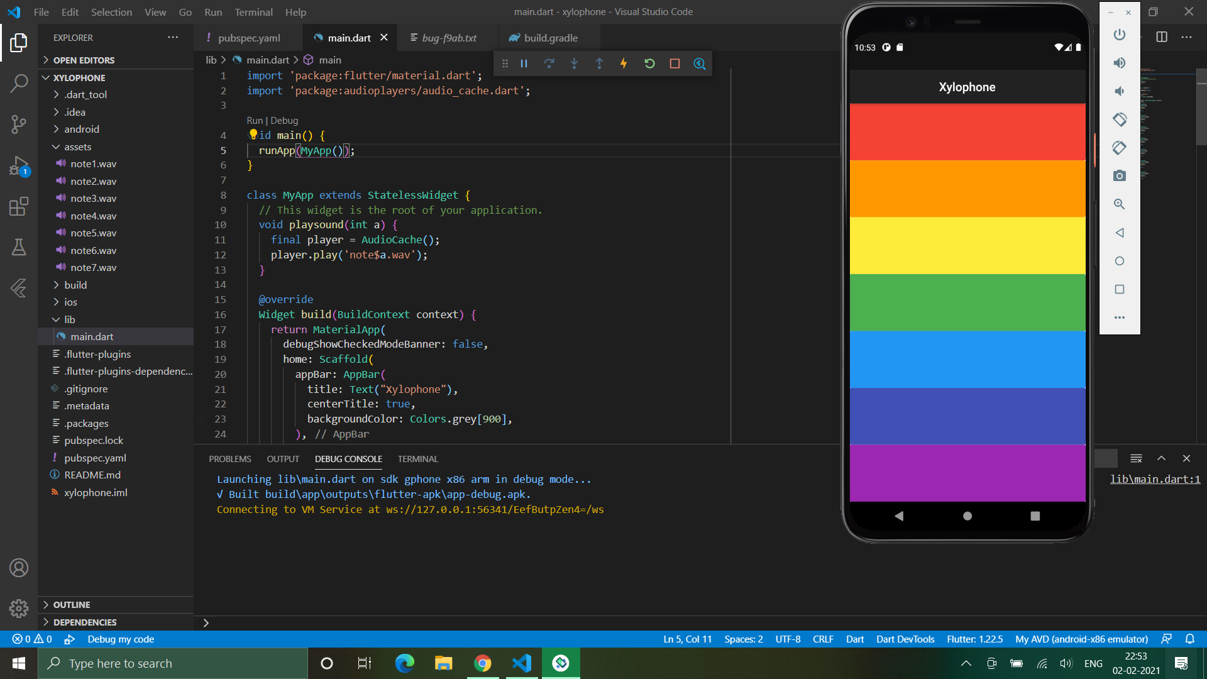1207x679 pixels.
Task: Open the Source Control view
Action: point(19,124)
